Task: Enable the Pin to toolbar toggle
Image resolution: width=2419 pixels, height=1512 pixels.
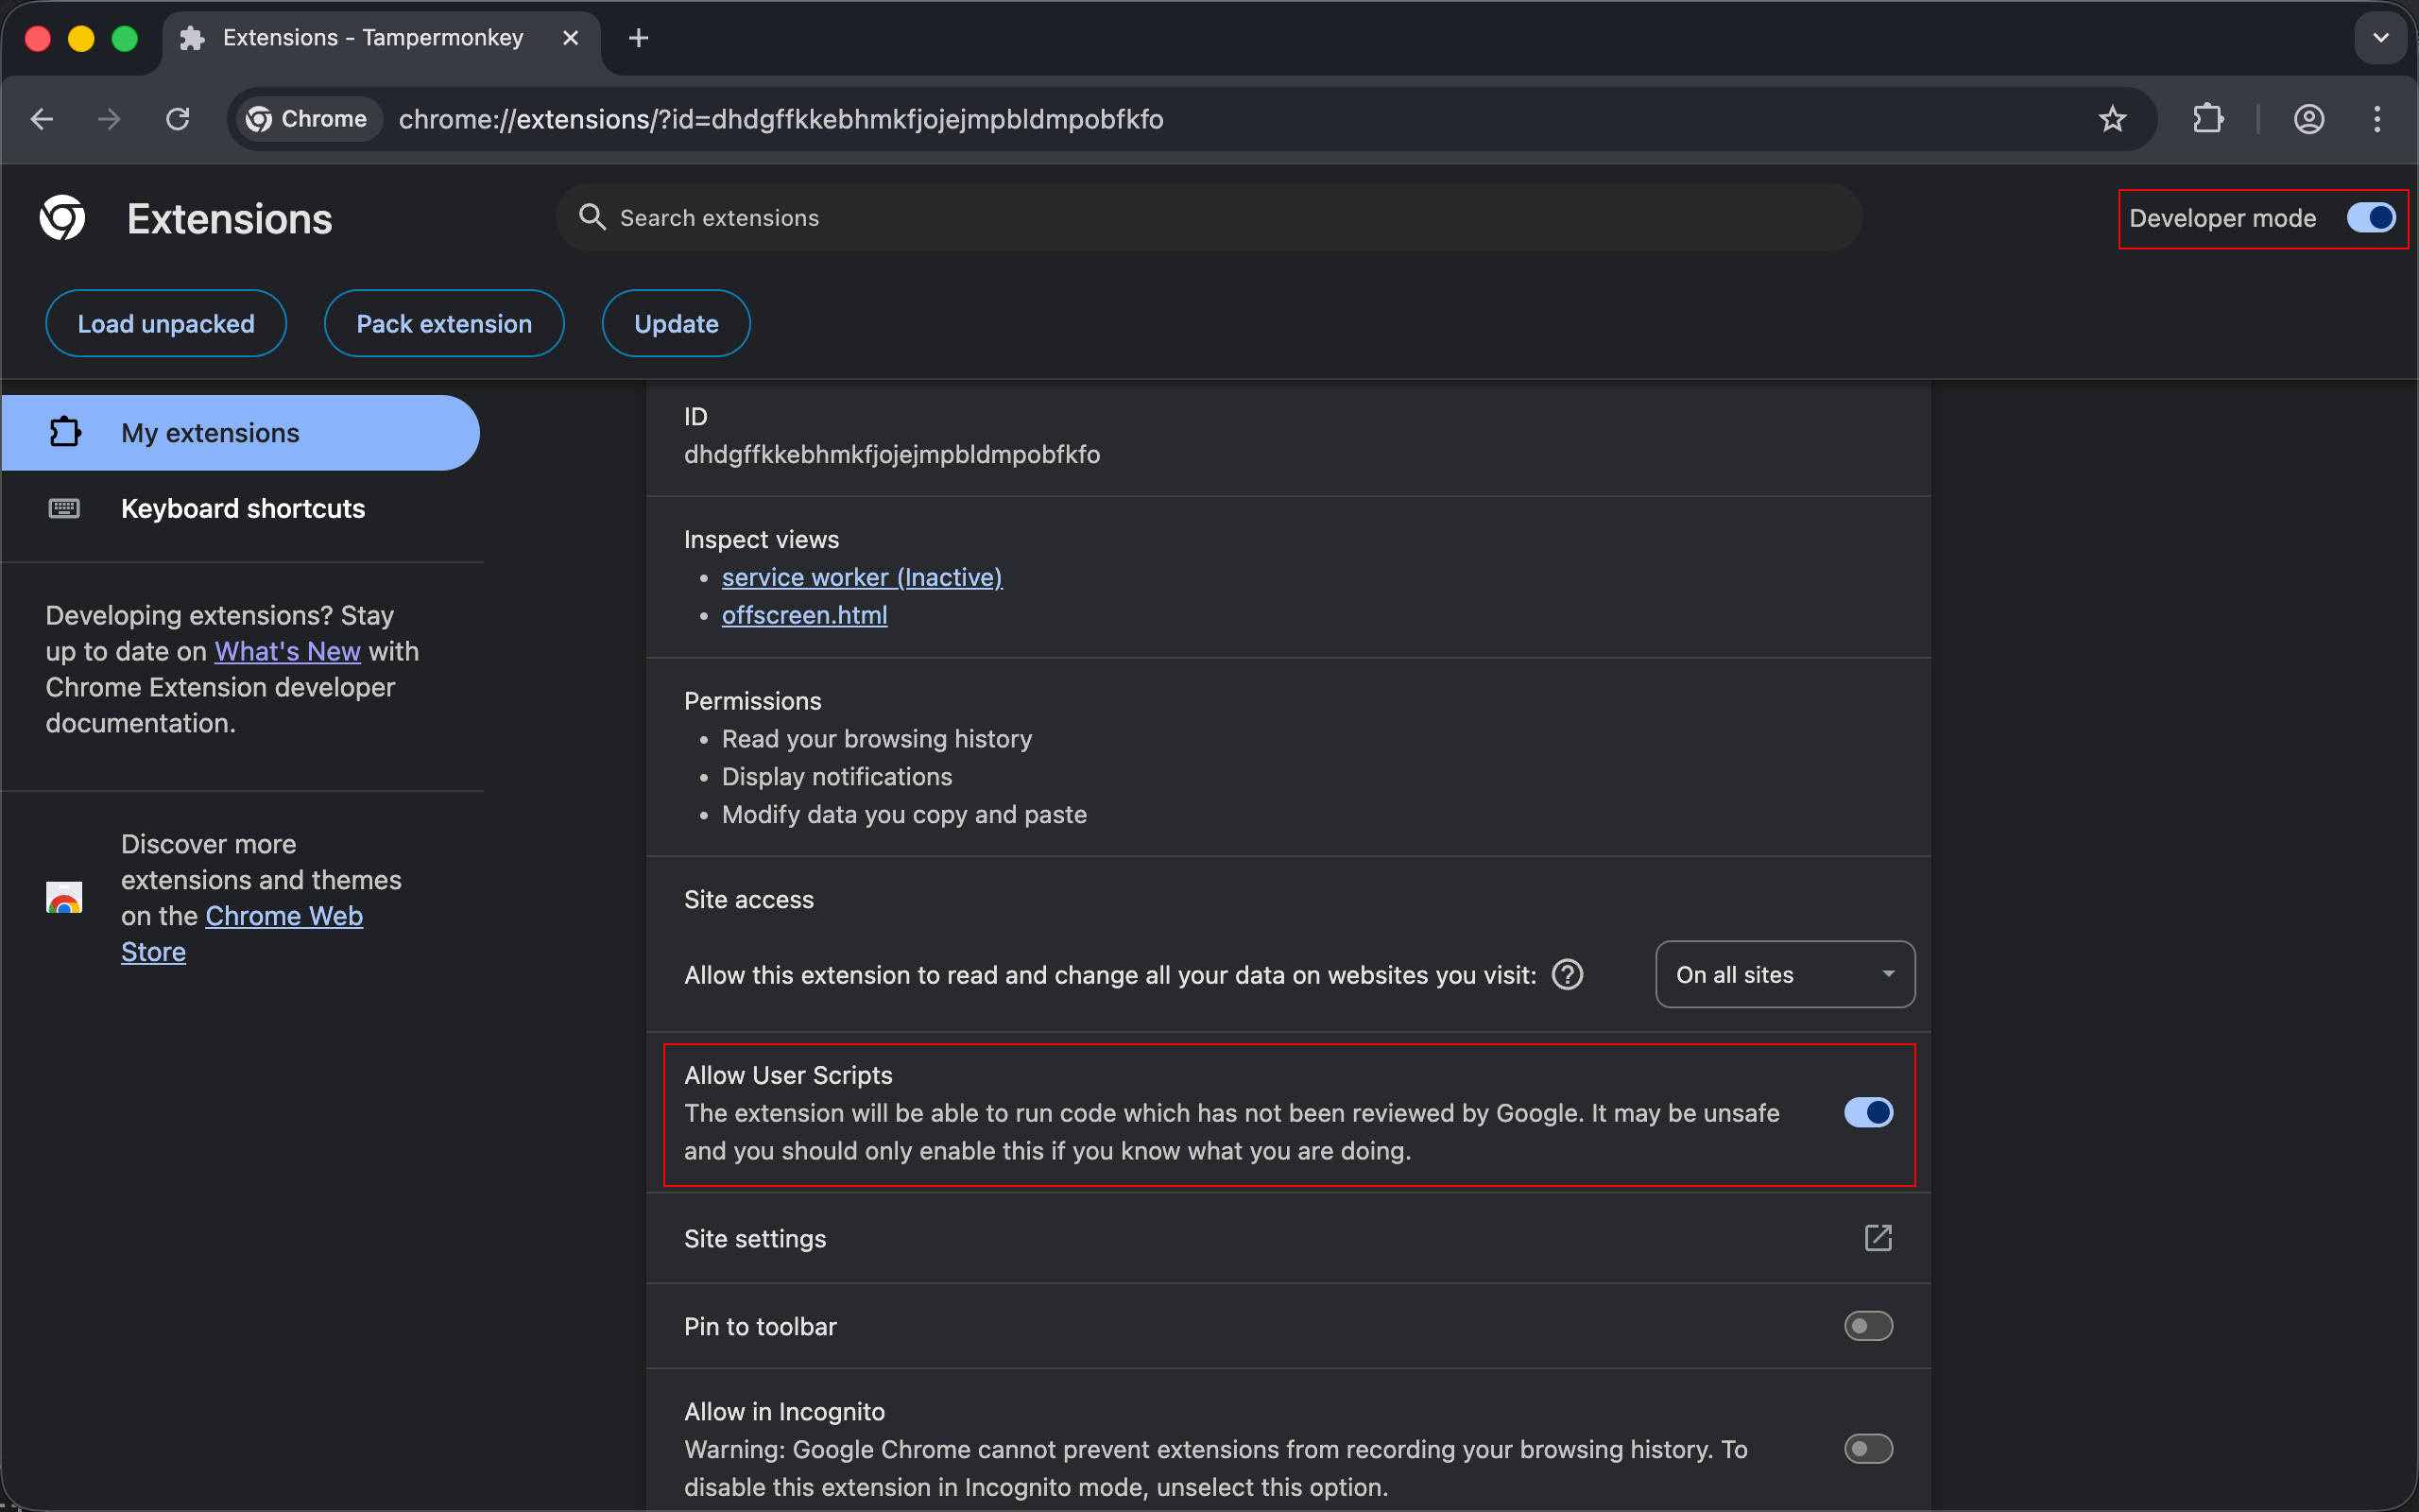Action: click(1867, 1326)
